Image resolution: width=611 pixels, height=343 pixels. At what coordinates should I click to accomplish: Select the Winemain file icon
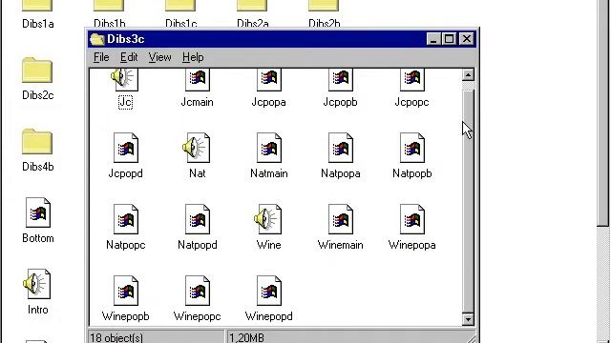point(341,219)
